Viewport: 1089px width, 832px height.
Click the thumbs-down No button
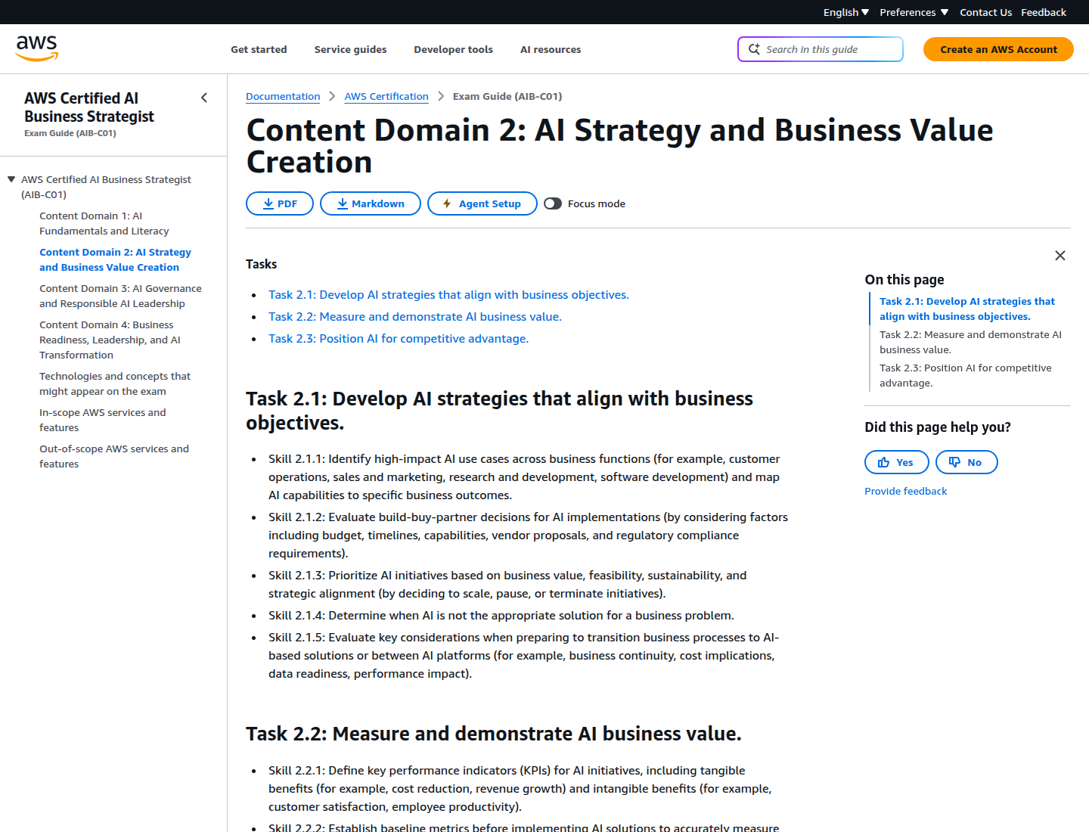(x=966, y=462)
